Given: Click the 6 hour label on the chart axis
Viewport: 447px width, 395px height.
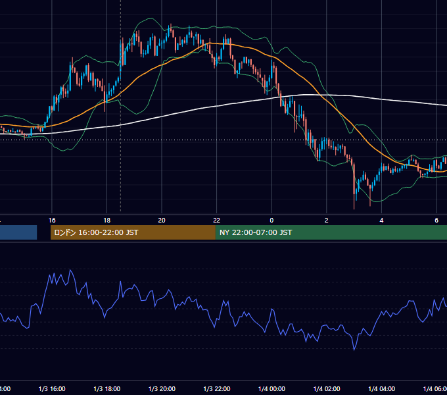Looking at the screenshot, I should [436, 221].
